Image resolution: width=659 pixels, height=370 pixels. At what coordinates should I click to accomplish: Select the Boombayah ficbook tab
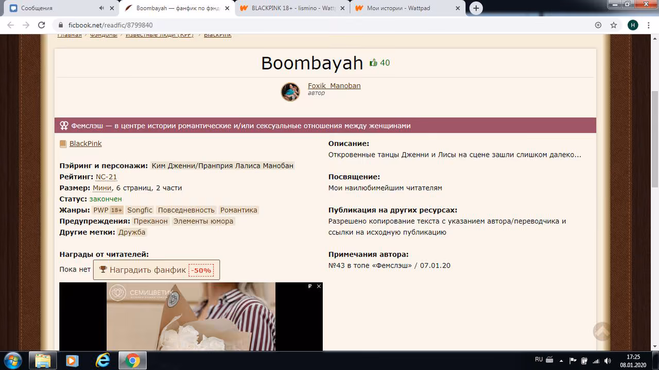[x=177, y=8]
